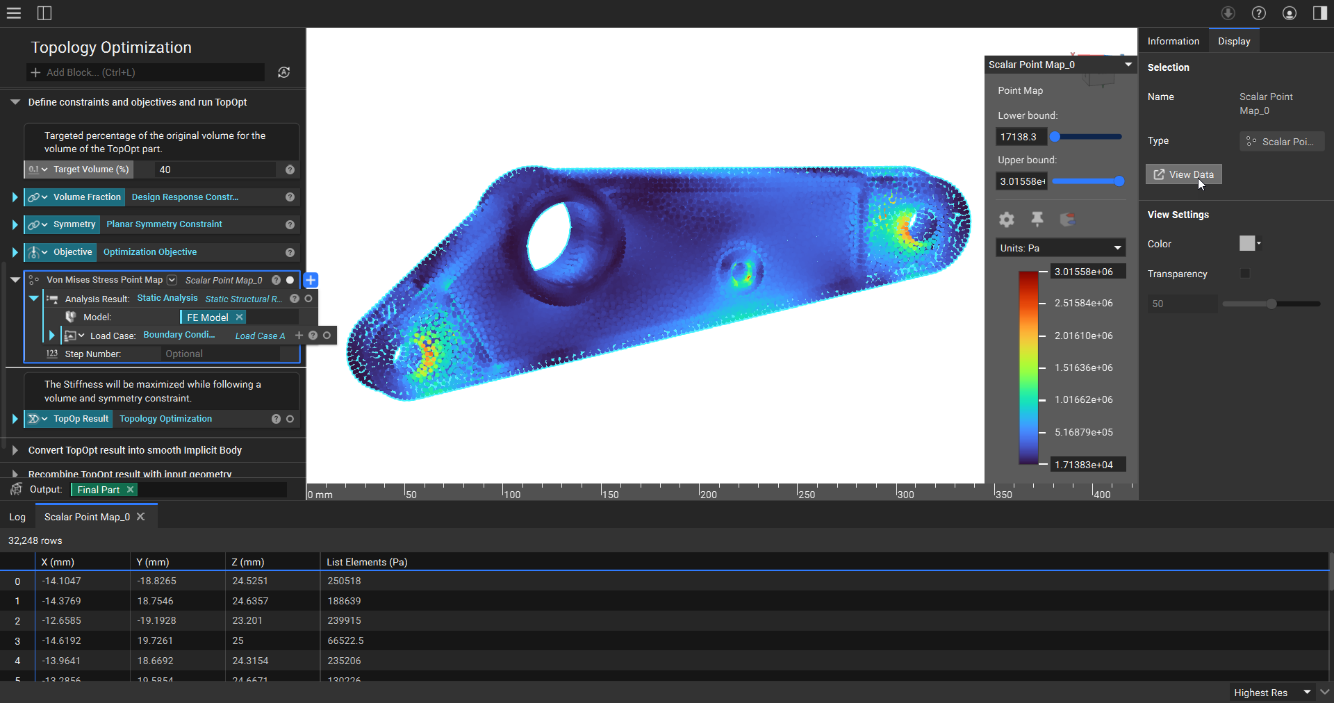The height and width of the screenshot is (703, 1334).
Task: Open Topology Optimization link
Action: (x=165, y=419)
